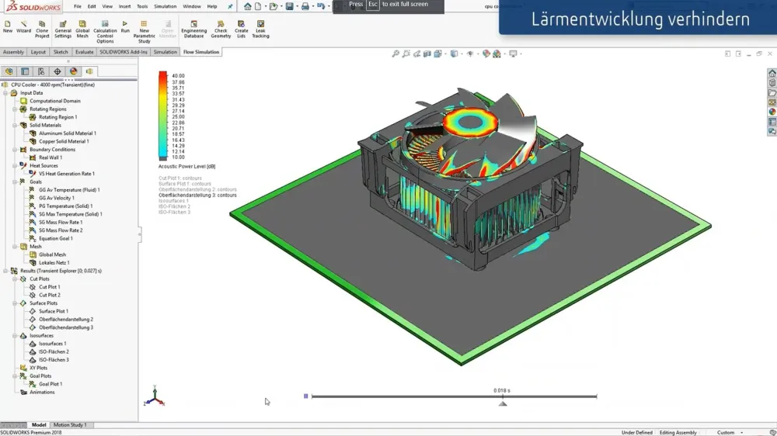Open the FeatureManager design tree tab icon
The width and height of the screenshot is (777, 436).
click(x=9, y=71)
